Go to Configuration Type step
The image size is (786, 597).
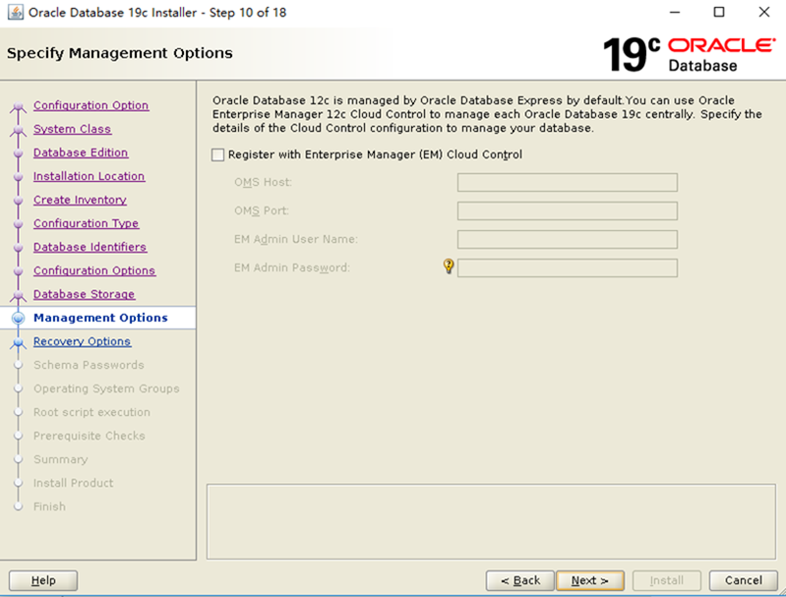(86, 223)
